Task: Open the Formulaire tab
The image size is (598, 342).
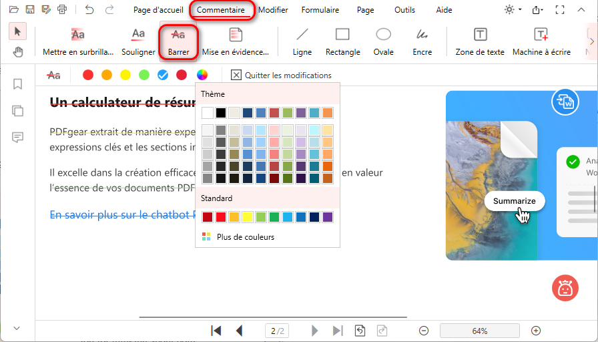Action: tap(320, 10)
